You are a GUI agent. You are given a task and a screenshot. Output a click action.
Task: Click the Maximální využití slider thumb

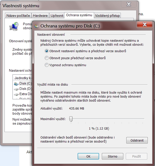[x=71, y=119]
